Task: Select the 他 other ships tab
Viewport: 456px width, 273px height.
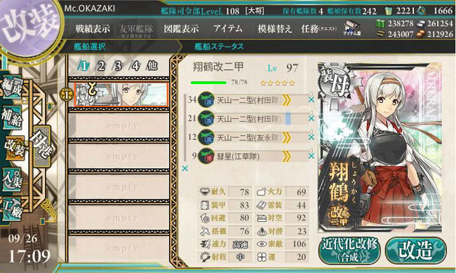Action: 152,66
